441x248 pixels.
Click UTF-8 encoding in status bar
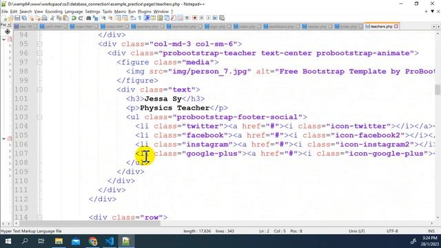(x=392, y=231)
